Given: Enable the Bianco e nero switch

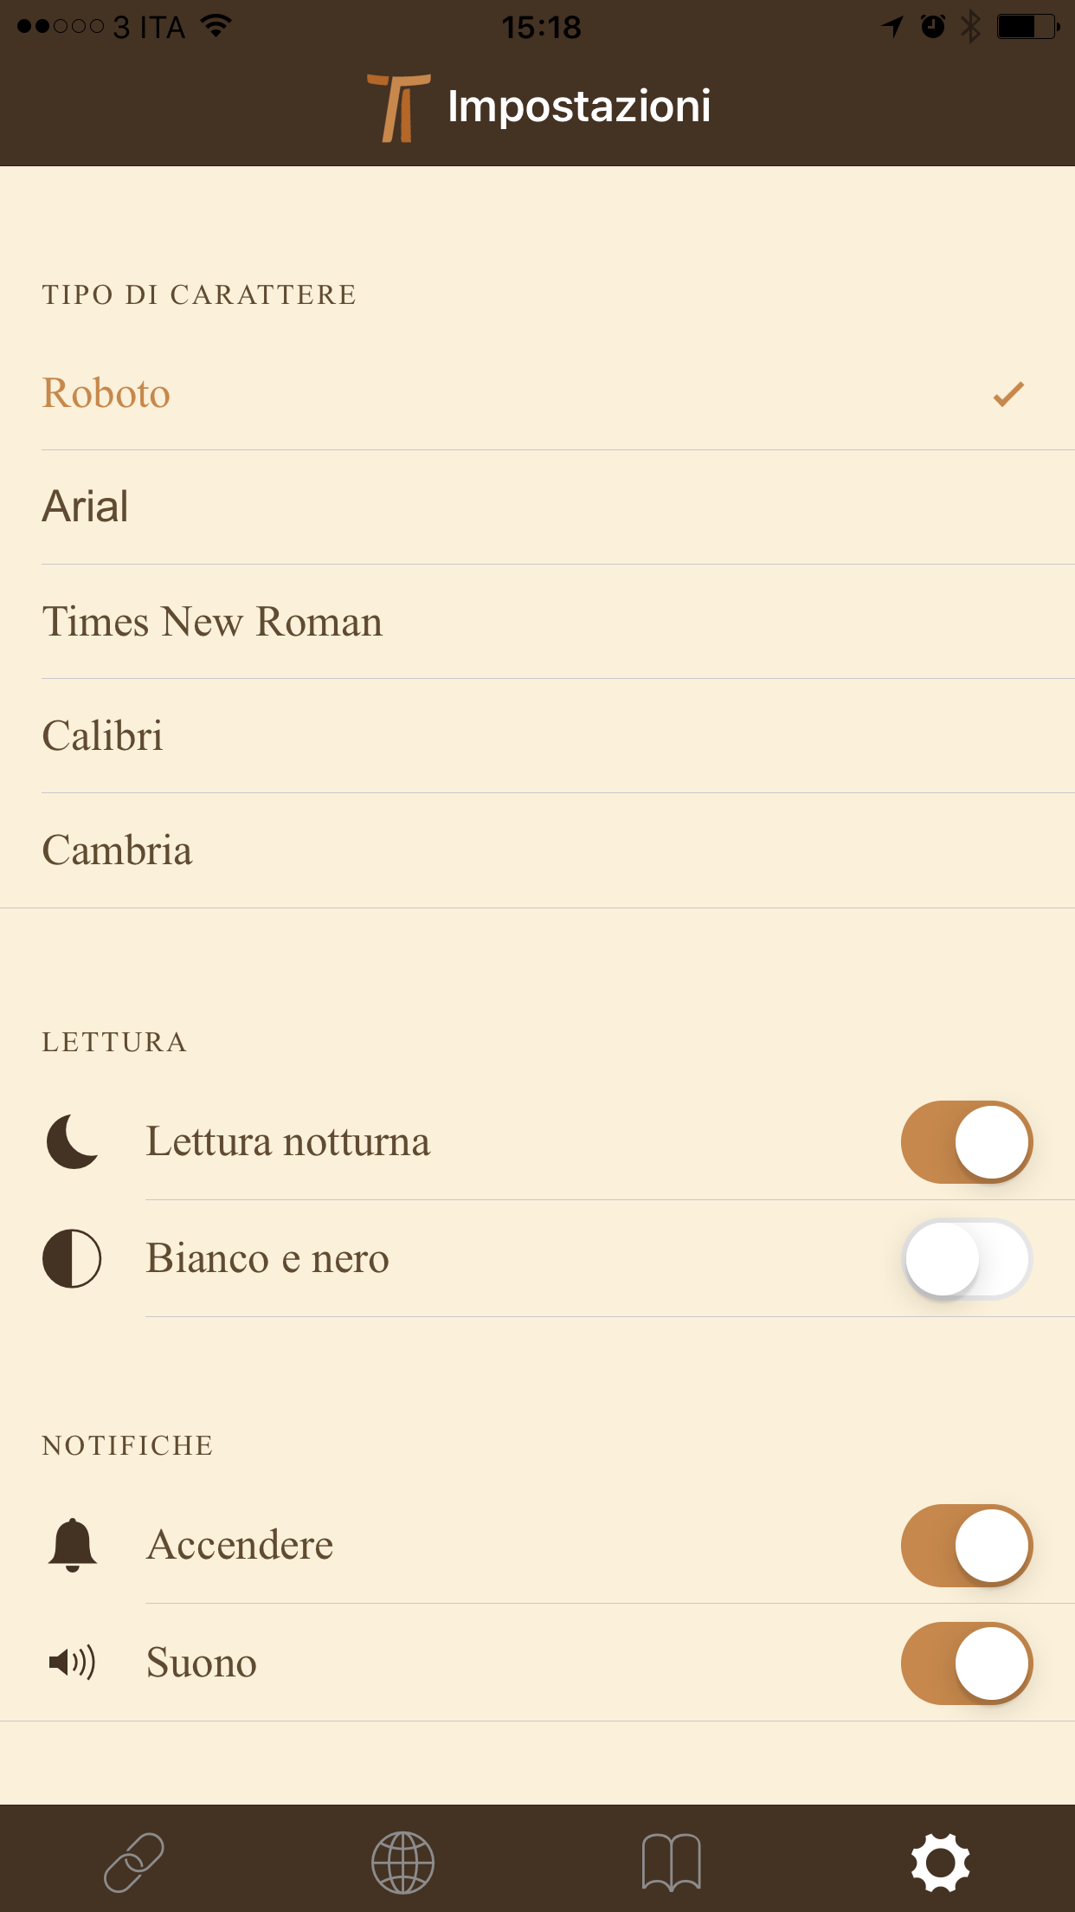Looking at the screenshot, I should tap(966, 1259).
